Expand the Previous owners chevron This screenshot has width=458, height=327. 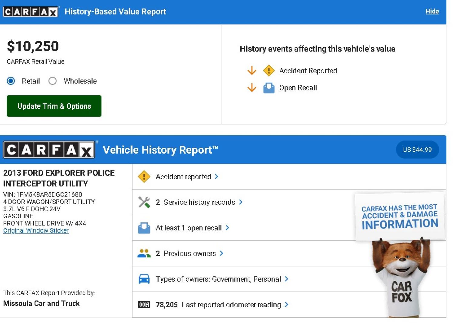222,253
